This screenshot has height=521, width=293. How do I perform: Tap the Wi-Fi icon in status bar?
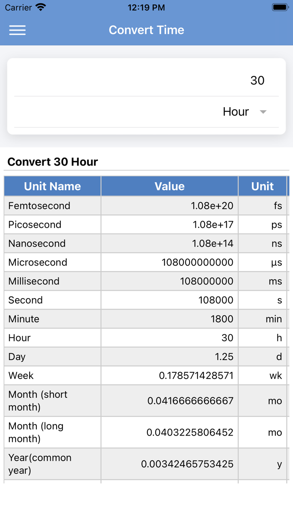click(x=39, y=7)
